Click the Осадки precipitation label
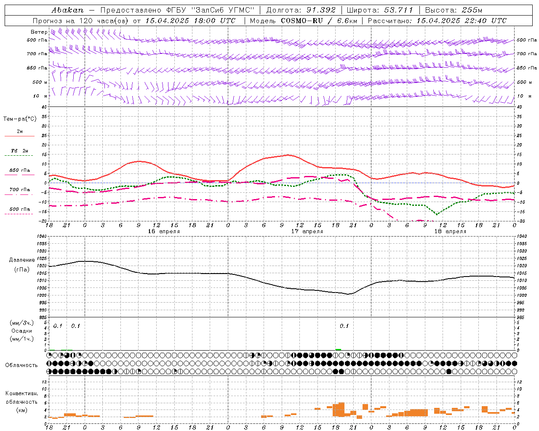This screenshot has height=431, width=539. (21, 331)
